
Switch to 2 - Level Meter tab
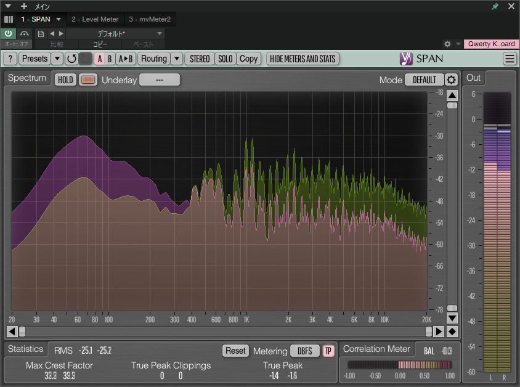(95, 19)
